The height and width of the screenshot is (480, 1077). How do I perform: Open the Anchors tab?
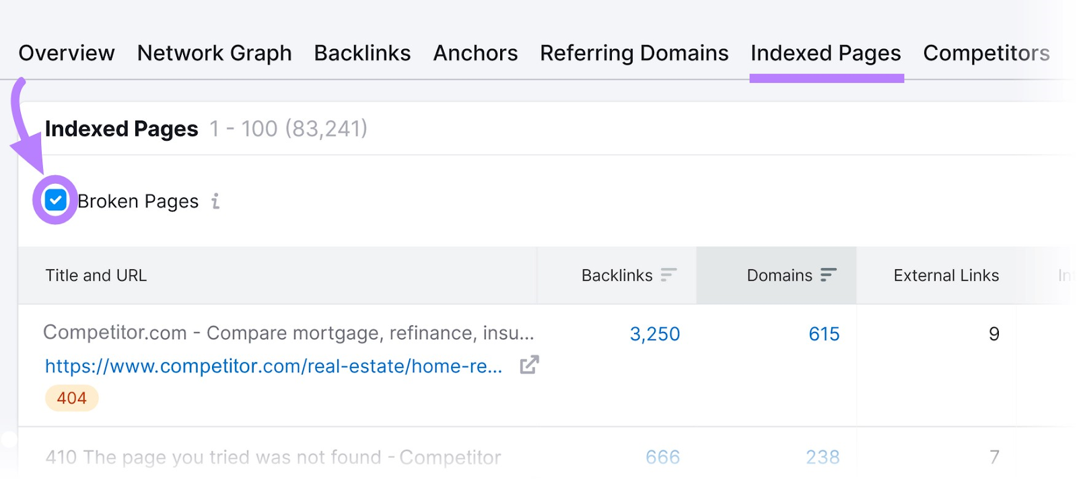(x=475, y=53)
